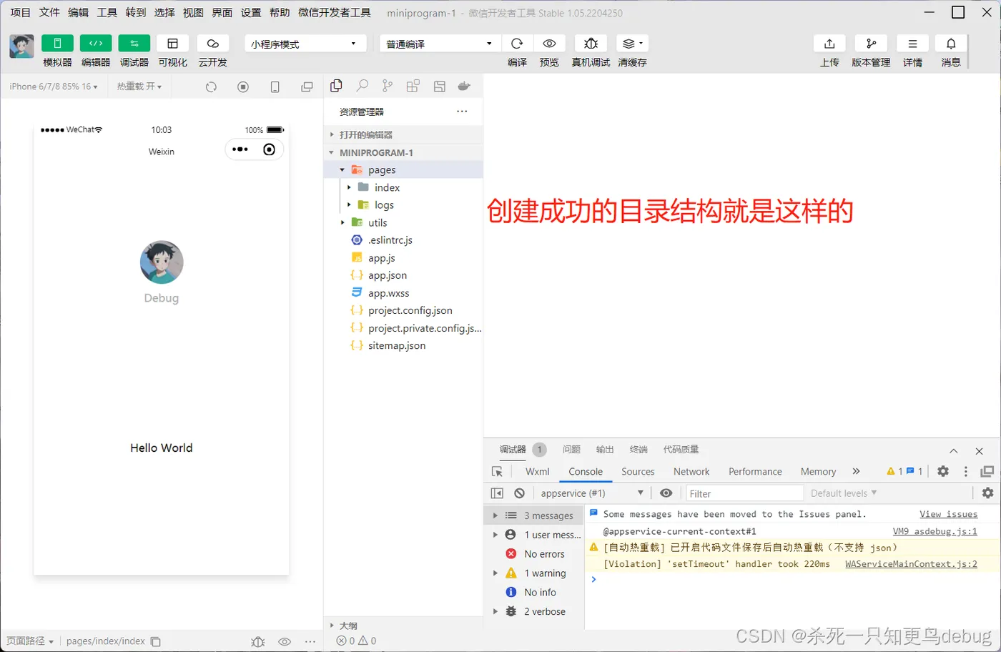
Task: Toggle the console live expression eye
Action: [x=666, y=493]
